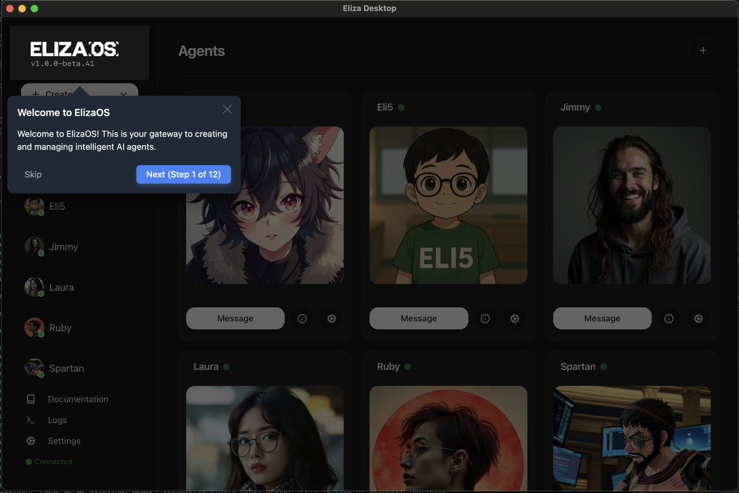
Task: Click Laura's sidebar avatar icon
Action: [x=34, y=287]
